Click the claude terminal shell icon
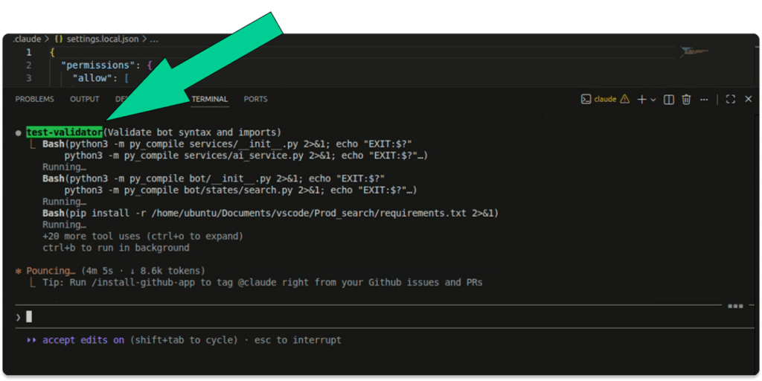 [x=586, y=99]
